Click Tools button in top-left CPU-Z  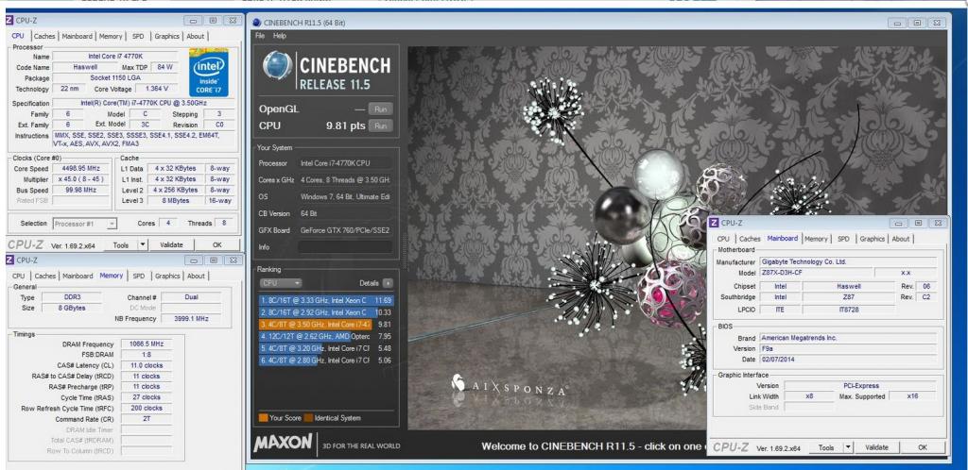coord(121,245)
